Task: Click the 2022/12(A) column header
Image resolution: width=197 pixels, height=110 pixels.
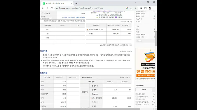Action: tap(60, 78)
